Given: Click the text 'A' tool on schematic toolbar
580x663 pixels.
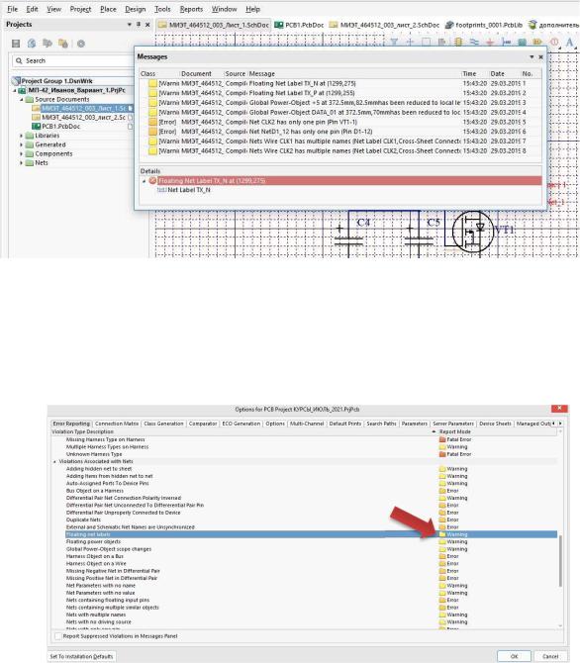Looking at the screenshot, I should [x=569, y=42].
